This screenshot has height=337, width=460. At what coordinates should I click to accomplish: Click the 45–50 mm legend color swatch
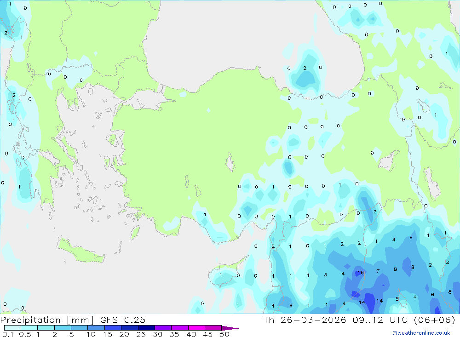(x=213, y=328)
